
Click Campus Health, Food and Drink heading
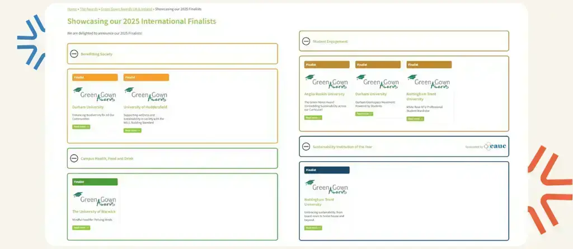click(x=107, y=159)
